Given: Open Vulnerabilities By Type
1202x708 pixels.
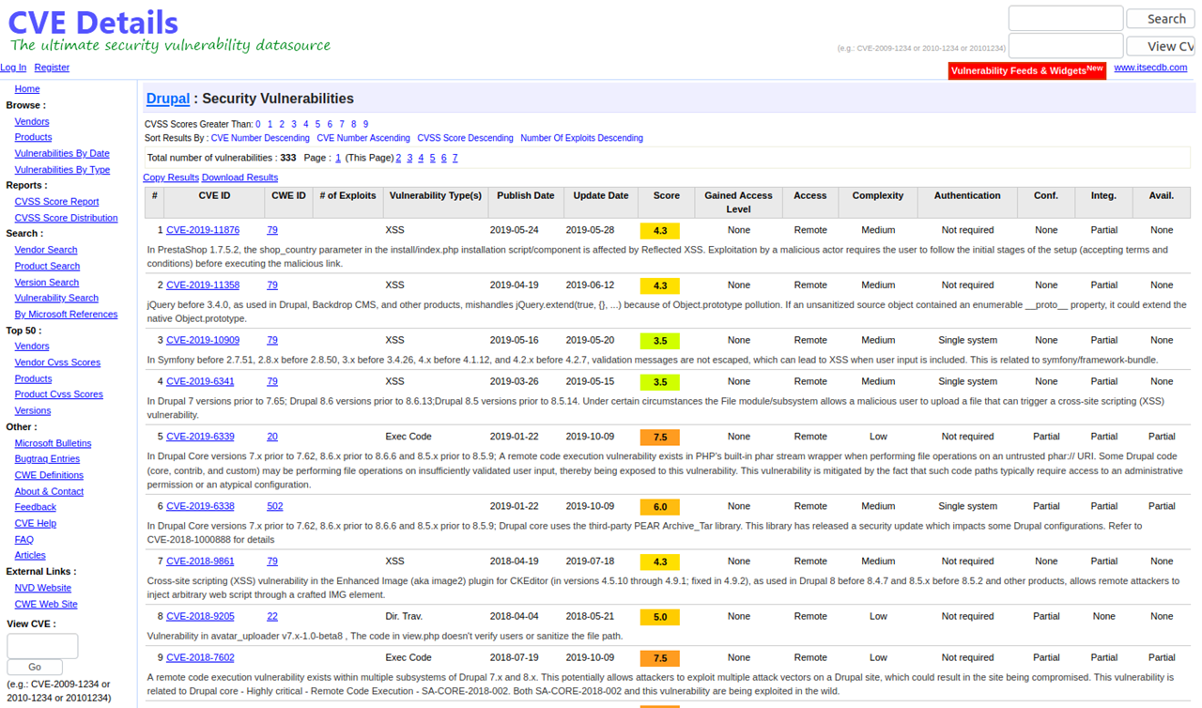Looking at the screenshot, I should click(x=62, y=170).
